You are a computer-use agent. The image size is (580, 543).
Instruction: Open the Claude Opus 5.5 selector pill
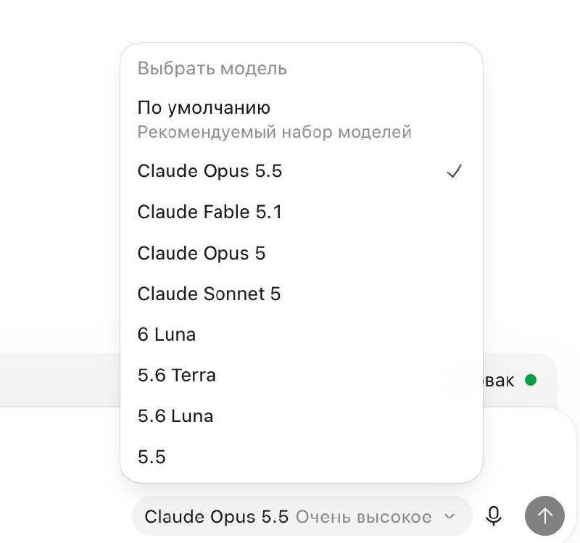click(302, 515)
